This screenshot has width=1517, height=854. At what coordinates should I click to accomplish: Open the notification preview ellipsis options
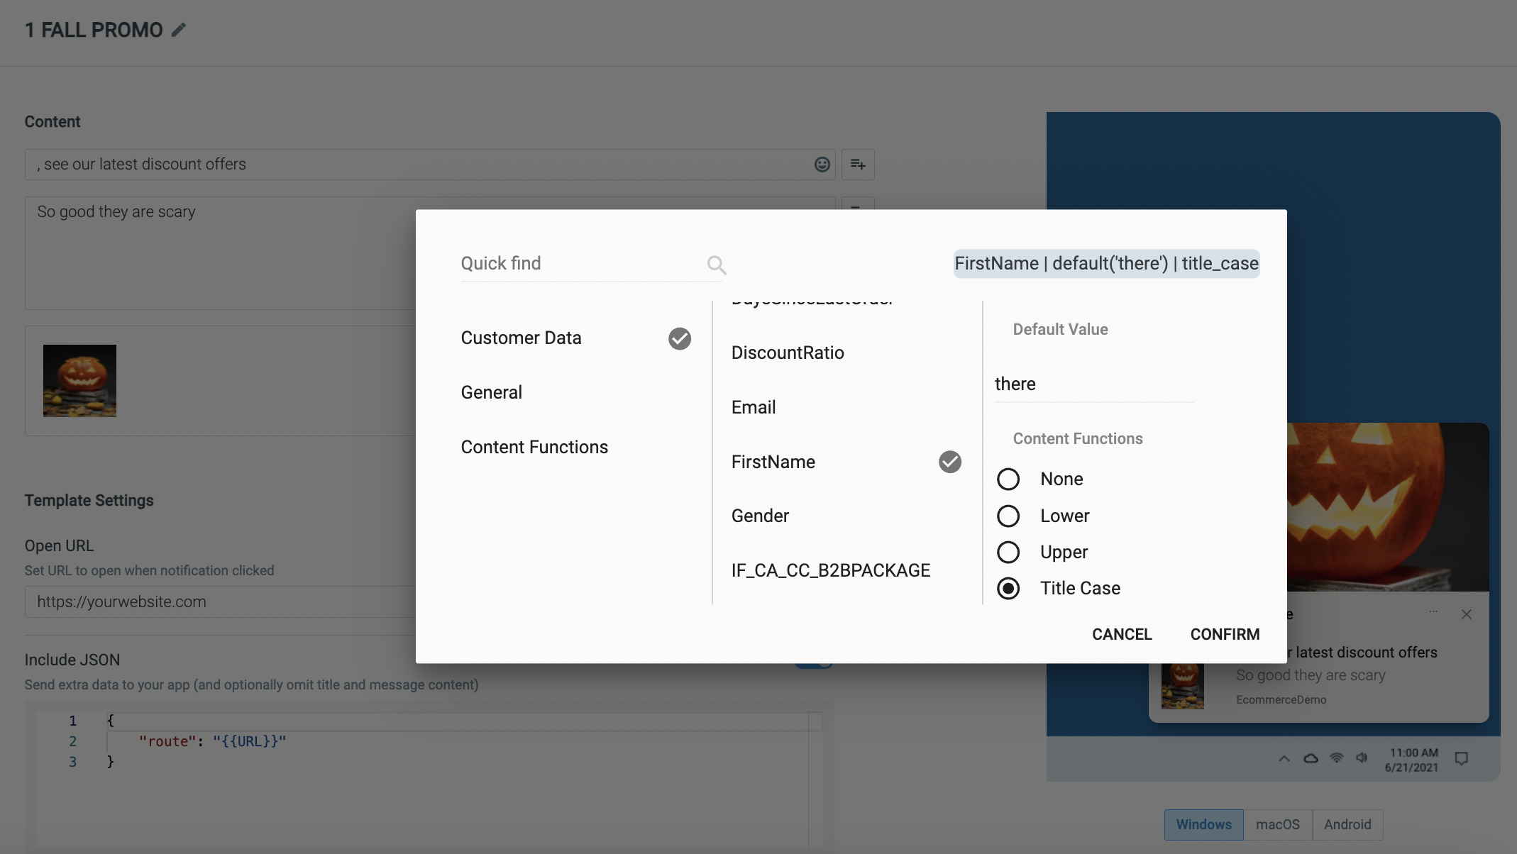(x=1433, y=611)
